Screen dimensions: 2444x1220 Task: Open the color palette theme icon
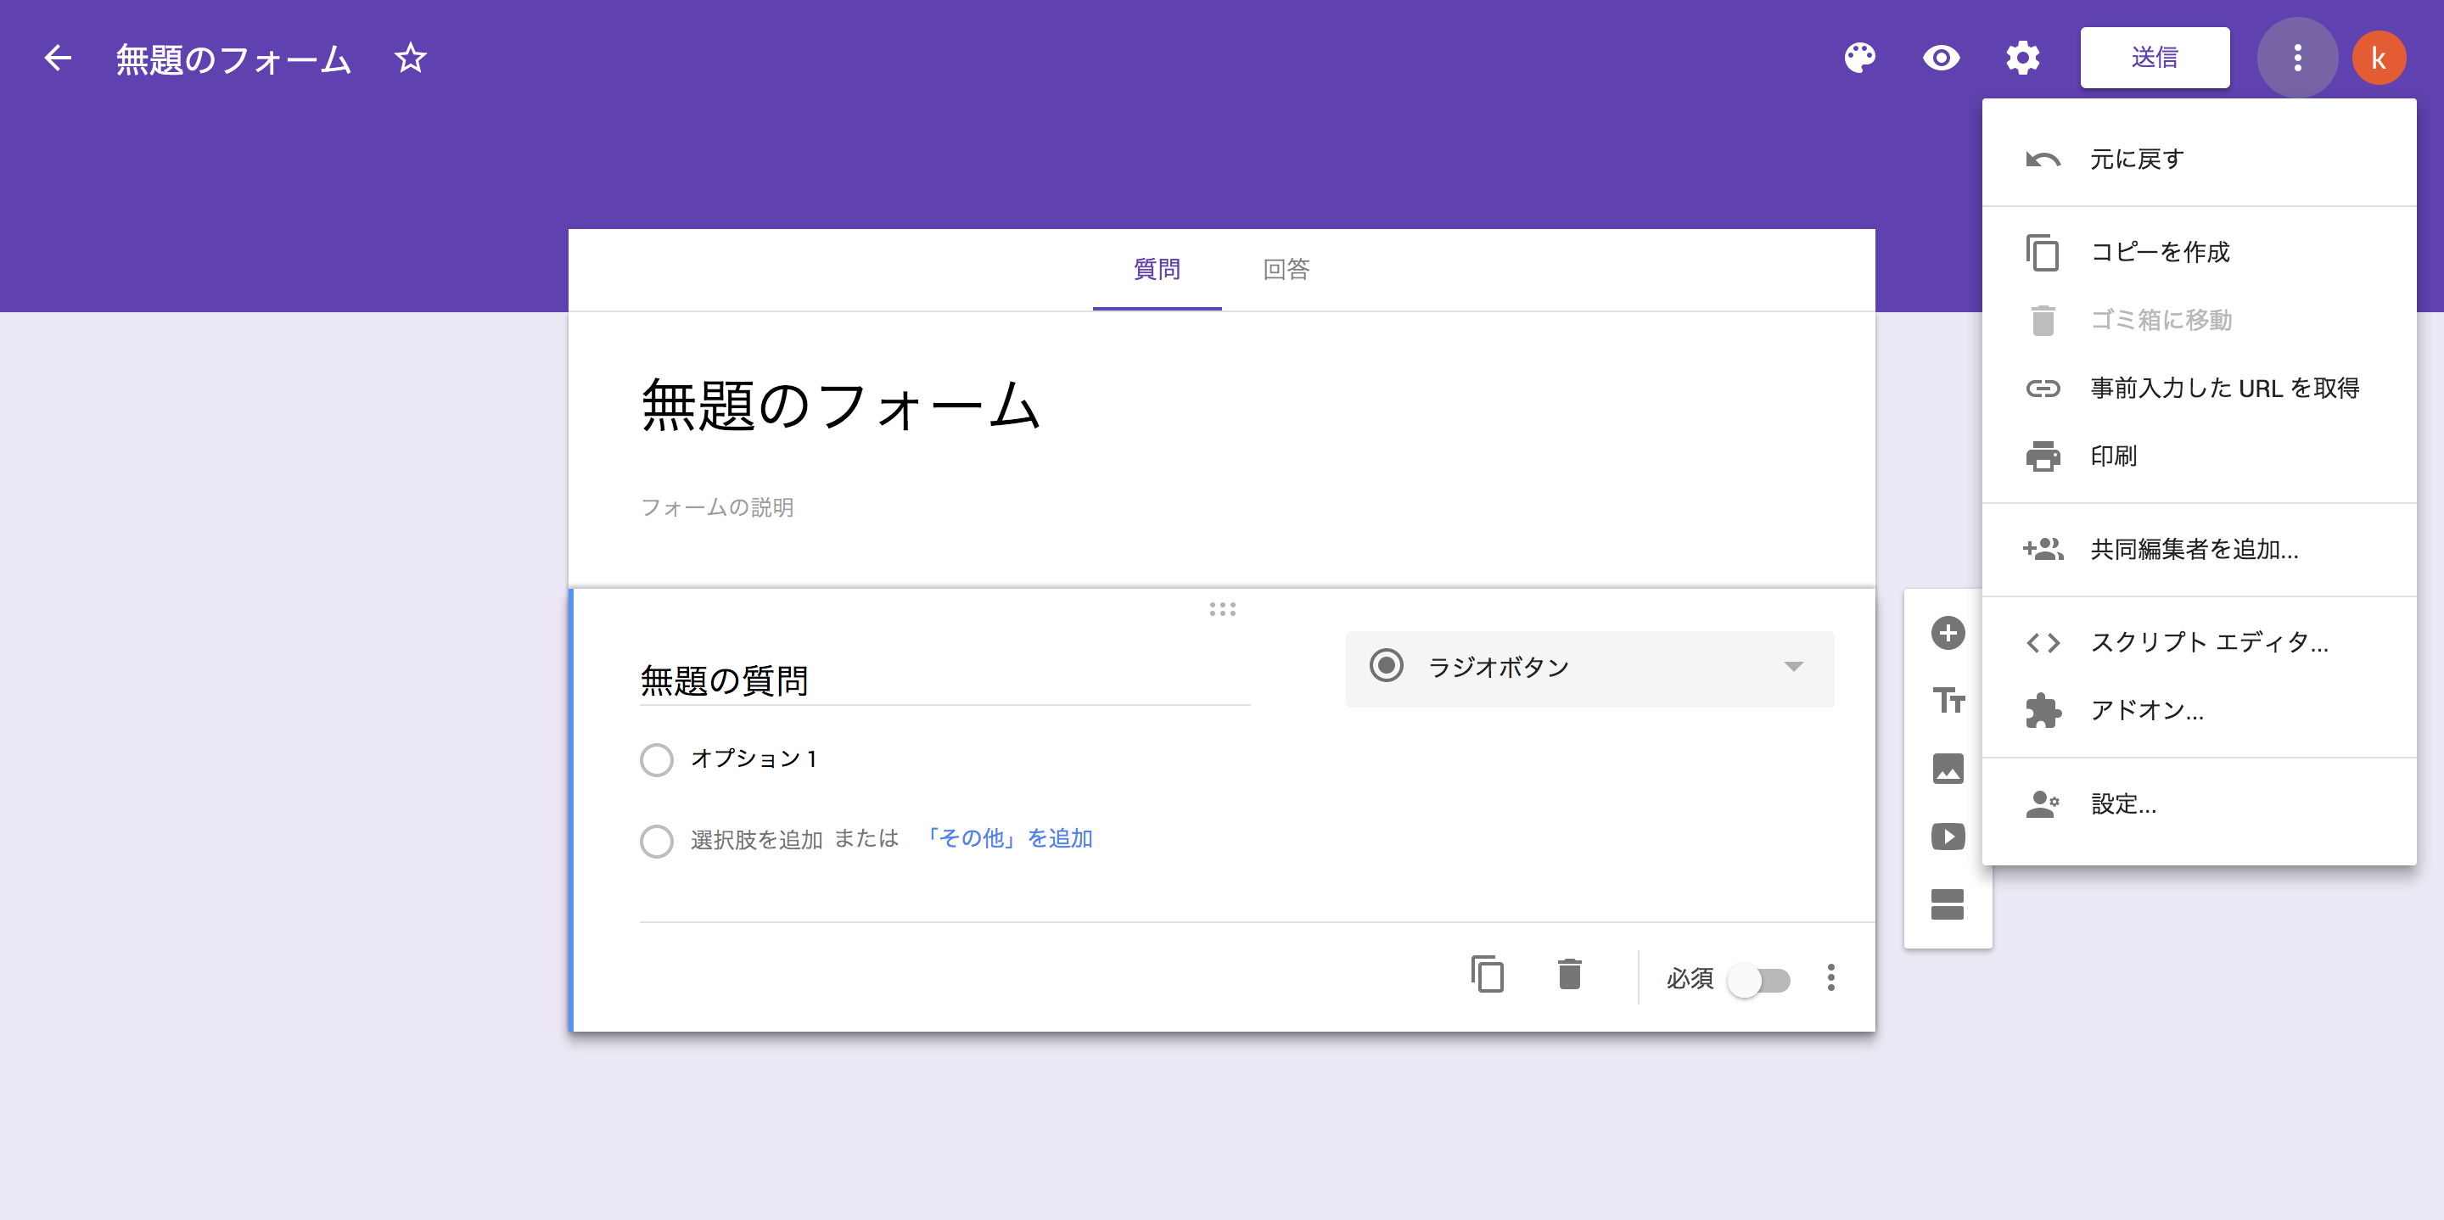1859,58
